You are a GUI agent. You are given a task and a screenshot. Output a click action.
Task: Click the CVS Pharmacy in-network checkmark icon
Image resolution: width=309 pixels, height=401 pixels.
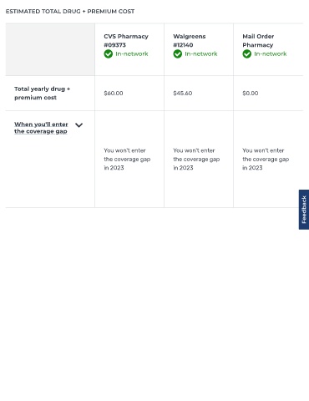(109, 53)
